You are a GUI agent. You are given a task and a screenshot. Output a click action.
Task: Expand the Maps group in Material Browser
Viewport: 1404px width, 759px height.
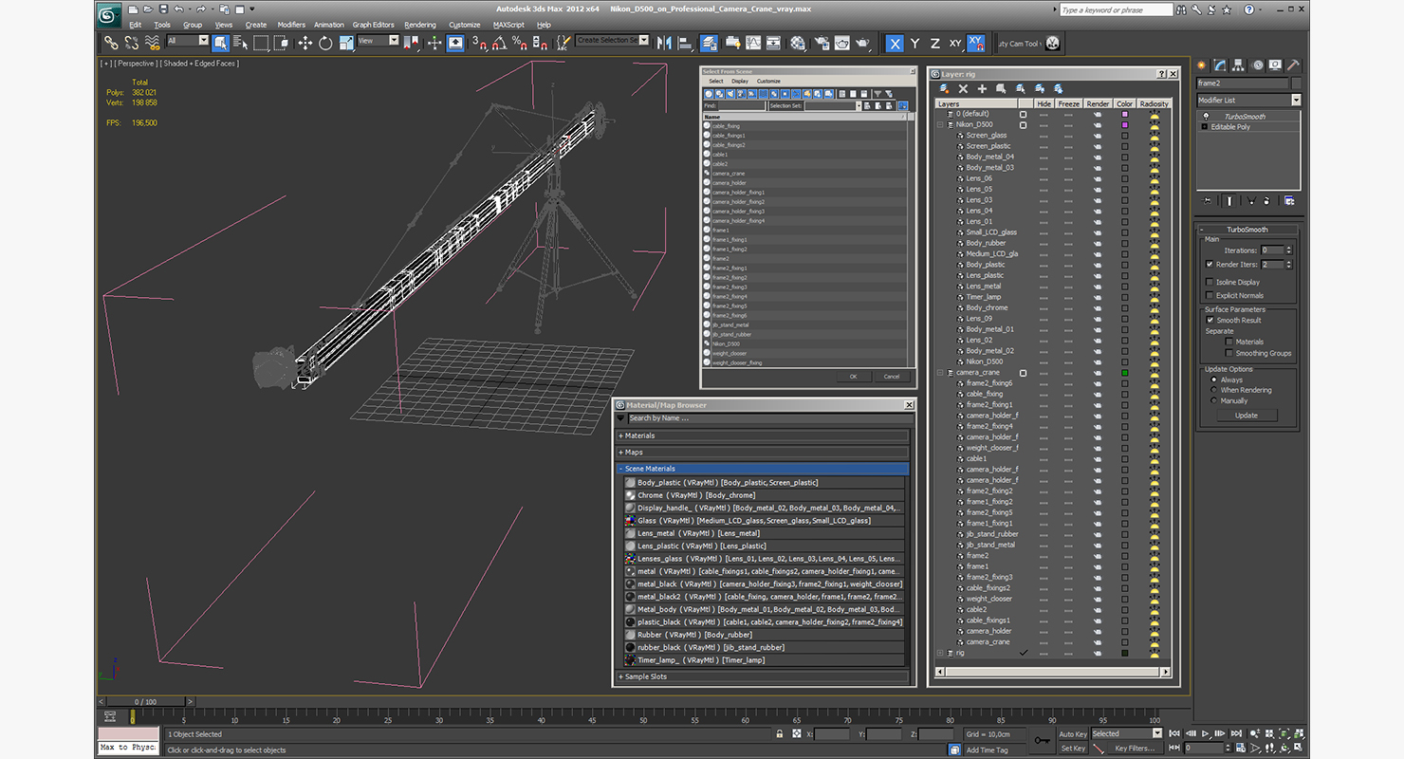[x=763, y=452]
